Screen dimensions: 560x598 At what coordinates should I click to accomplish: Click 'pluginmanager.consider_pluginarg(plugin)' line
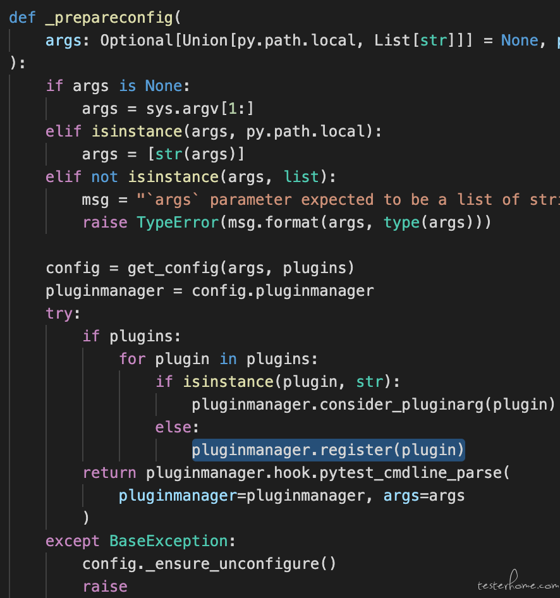(373, 405)
